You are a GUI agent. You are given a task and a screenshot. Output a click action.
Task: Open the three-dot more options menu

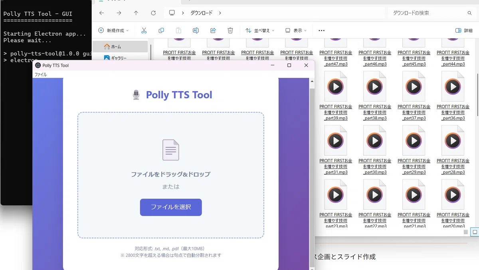(x=322, y=30)
